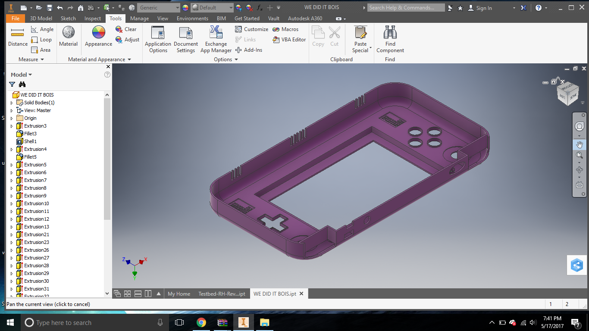Screen dimensions: 589x331
Task: Open Document Settings
Action: click(186, 40)
